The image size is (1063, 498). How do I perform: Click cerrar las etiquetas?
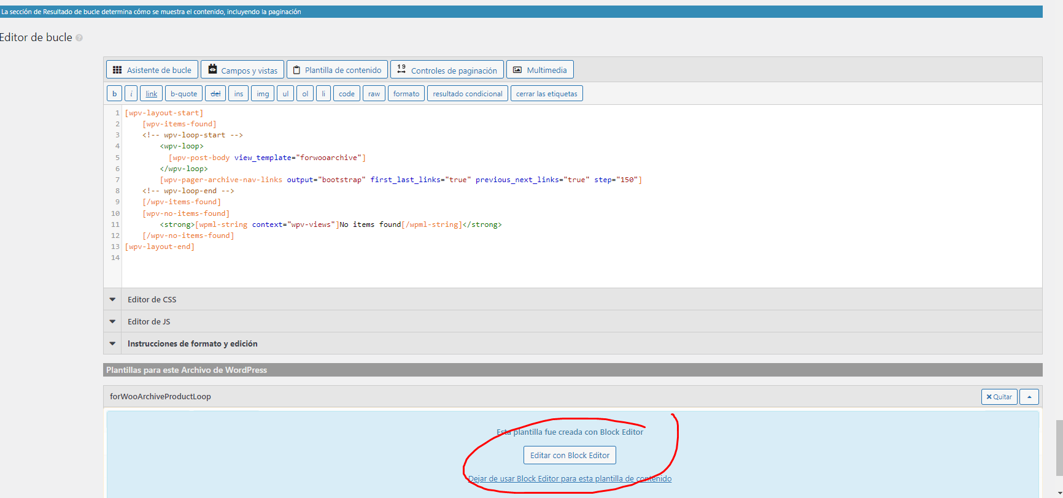547,93
